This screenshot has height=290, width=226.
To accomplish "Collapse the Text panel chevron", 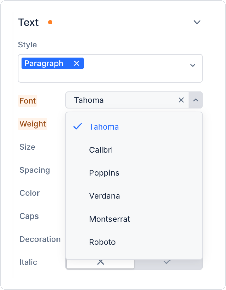I will (197, 22).
